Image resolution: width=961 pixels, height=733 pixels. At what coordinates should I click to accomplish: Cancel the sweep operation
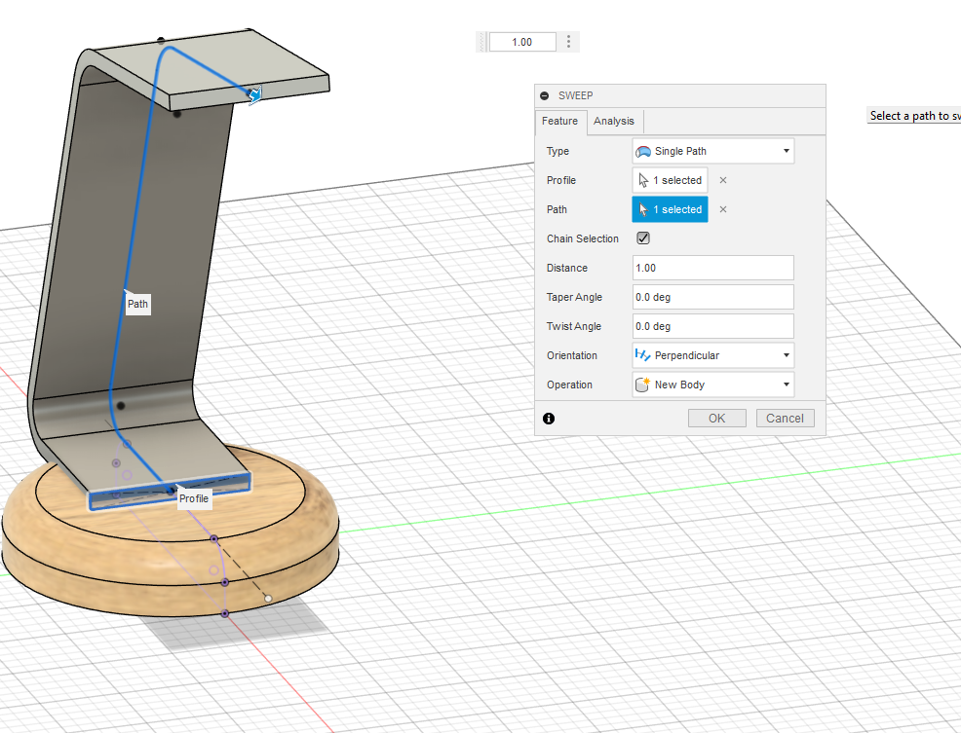[x=785, y=419]
